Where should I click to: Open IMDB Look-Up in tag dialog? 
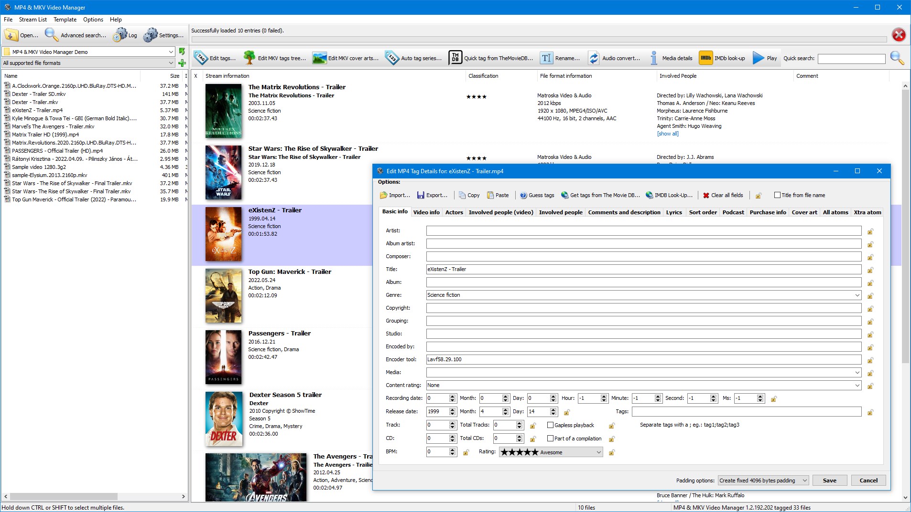669,195
